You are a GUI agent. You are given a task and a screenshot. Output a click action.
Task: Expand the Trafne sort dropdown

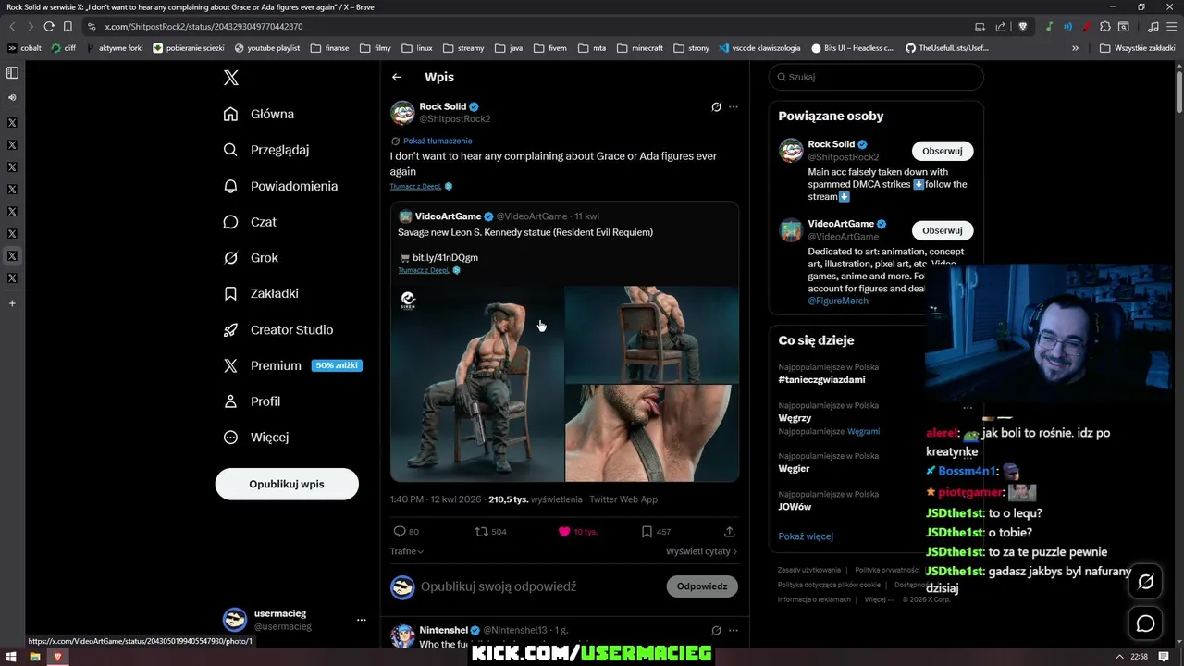pyautogui.click(x=407, y=551)
